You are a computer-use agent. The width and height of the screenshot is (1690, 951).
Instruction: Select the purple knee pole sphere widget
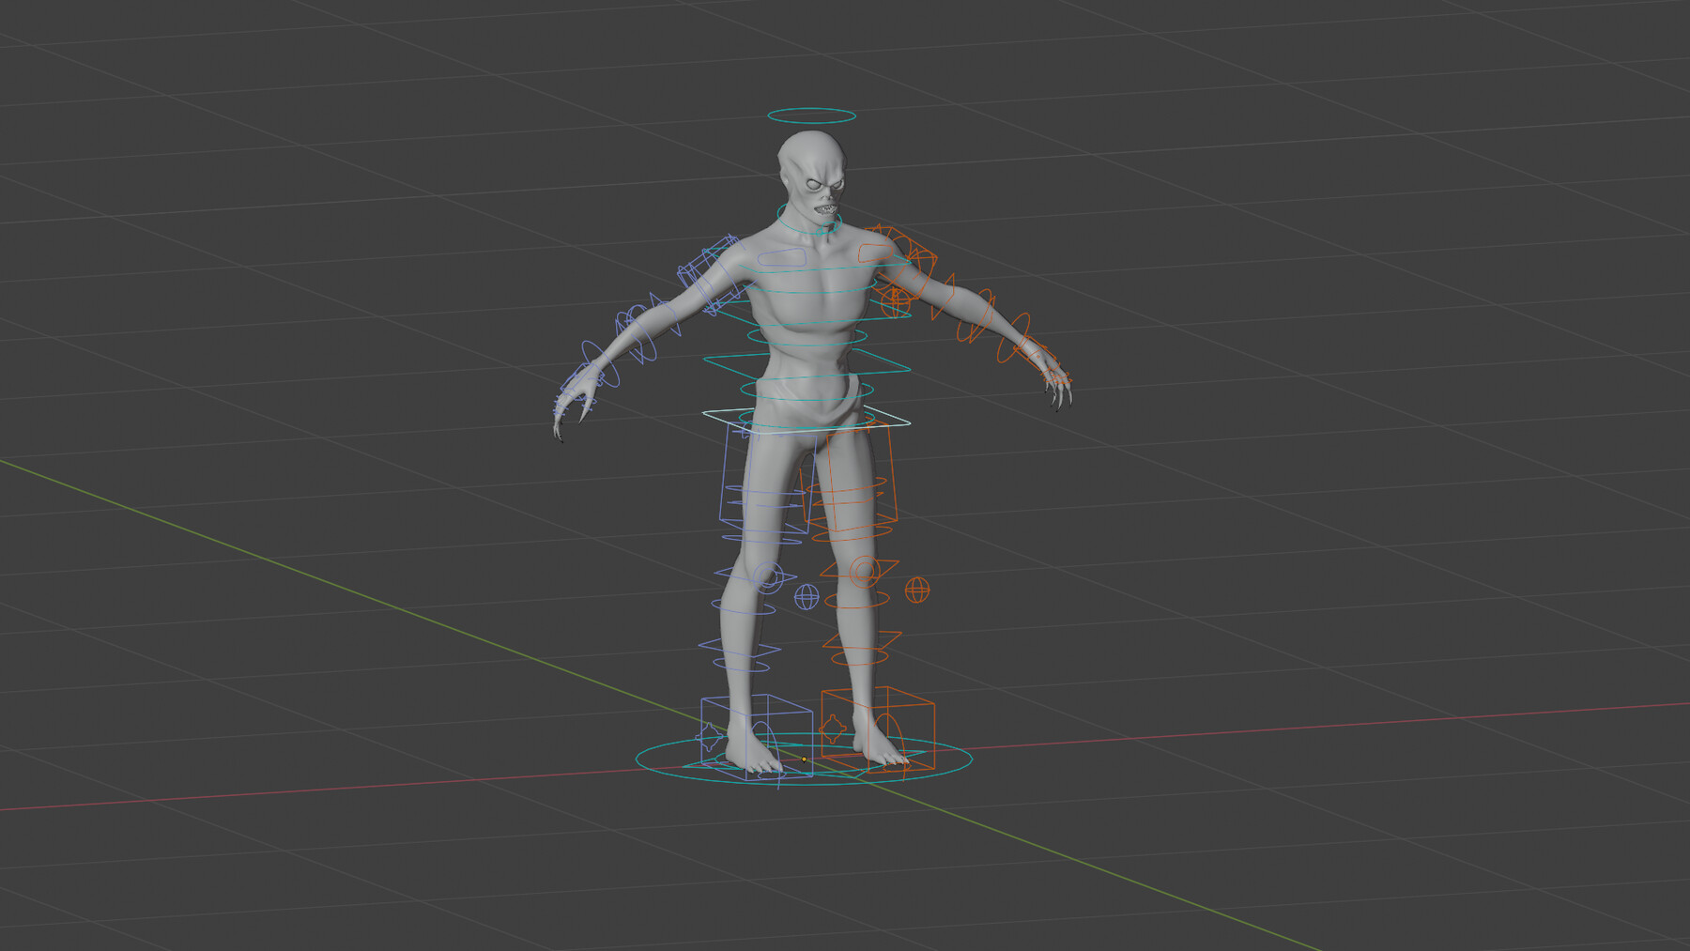807,596
